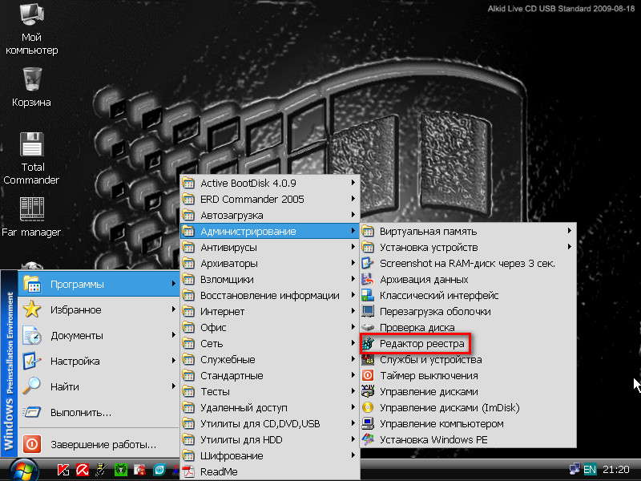Image resolution: width=641 pixels, height=481 pixels.
Task: Click the red icon next to Dr.Web spider
Action: coord(139,470)
